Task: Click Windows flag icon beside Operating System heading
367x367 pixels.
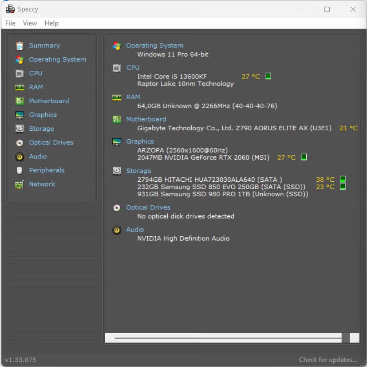Action: 117,46
